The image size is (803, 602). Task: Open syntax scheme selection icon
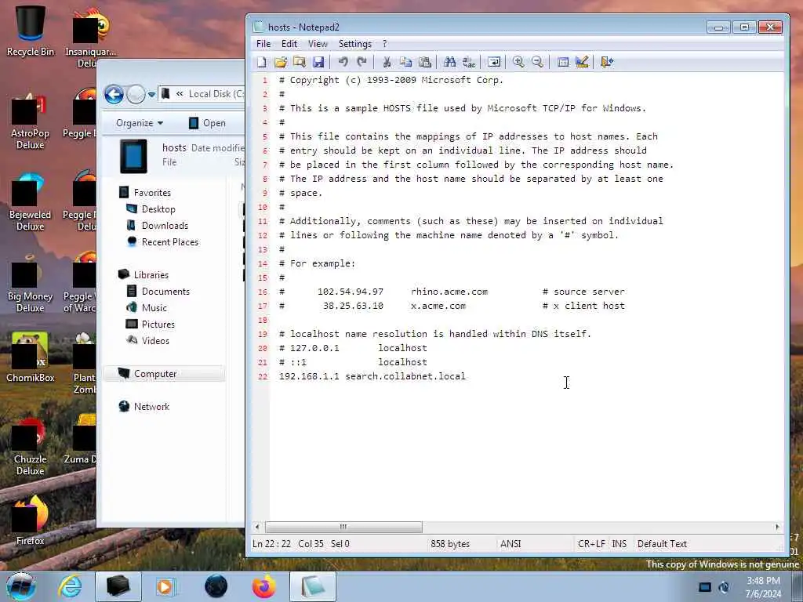coord(563,62)
